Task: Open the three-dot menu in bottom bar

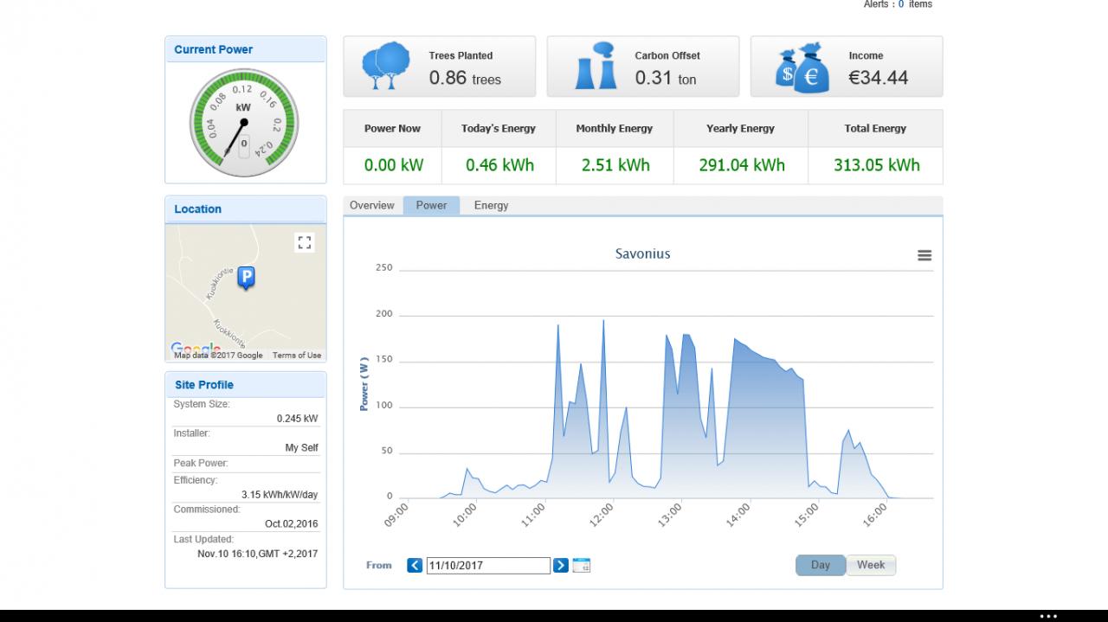Action: [x=1048, y=616]
